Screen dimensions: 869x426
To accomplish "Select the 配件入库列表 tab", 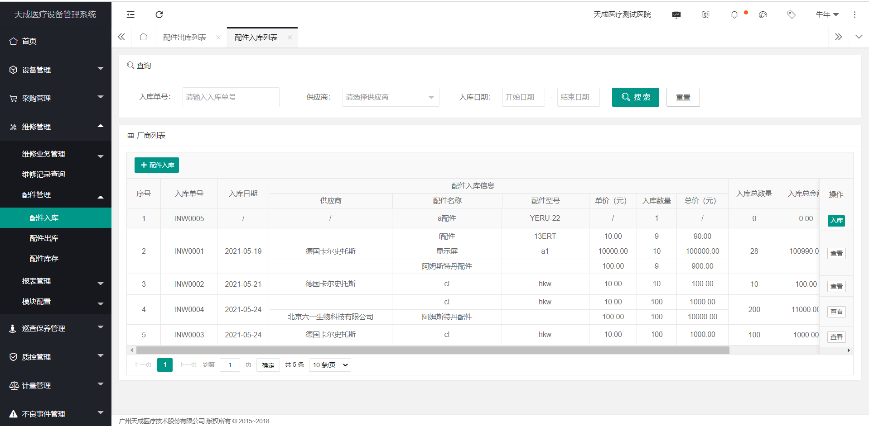I will pos(256,38).
